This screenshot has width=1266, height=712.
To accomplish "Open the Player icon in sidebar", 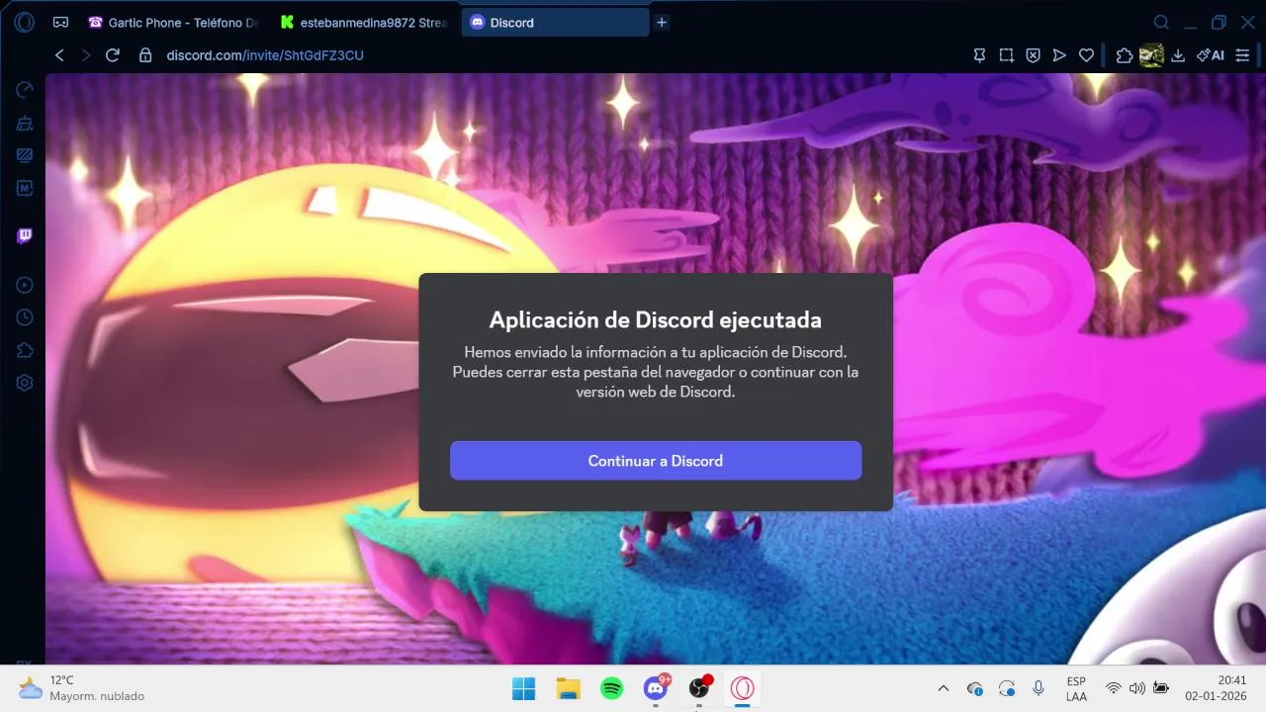I will coord(25,285).
